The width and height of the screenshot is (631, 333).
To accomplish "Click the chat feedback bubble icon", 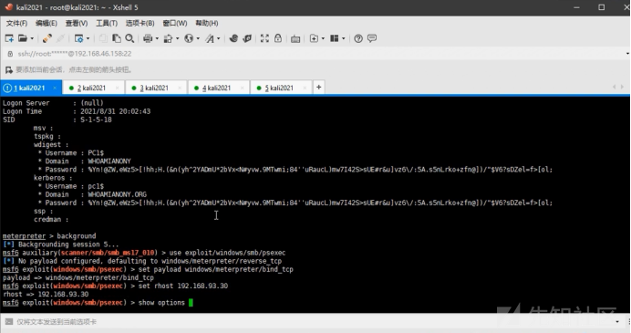I will point(372,38).
